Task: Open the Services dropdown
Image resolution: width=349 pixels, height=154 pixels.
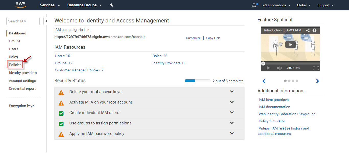Action: [x=50, y=5]
